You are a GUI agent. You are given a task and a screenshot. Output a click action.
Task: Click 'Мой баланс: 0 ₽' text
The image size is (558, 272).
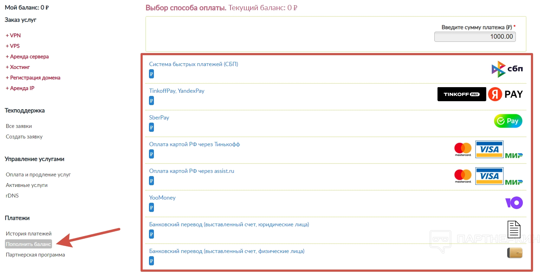pos(27,7)
